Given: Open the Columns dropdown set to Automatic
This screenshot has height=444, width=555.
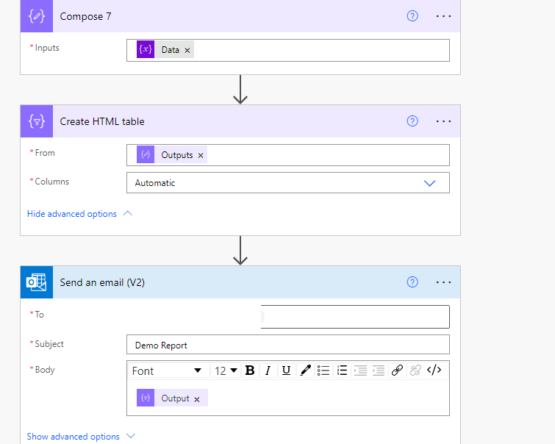Looking at the screenshot, I should [287, 183].
